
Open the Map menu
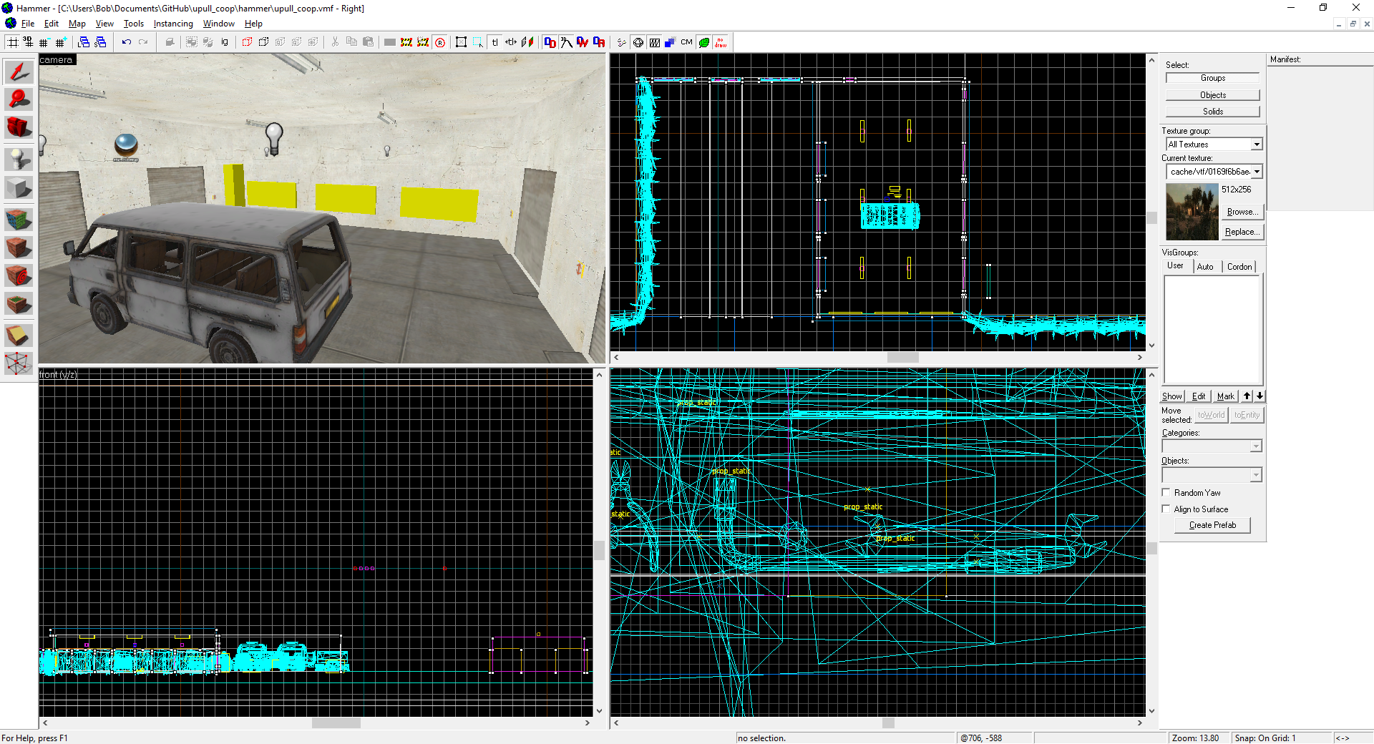coord(77,24)
